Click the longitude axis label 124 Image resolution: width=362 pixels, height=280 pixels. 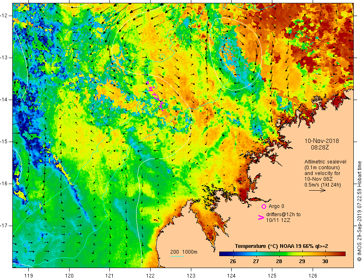232,275
